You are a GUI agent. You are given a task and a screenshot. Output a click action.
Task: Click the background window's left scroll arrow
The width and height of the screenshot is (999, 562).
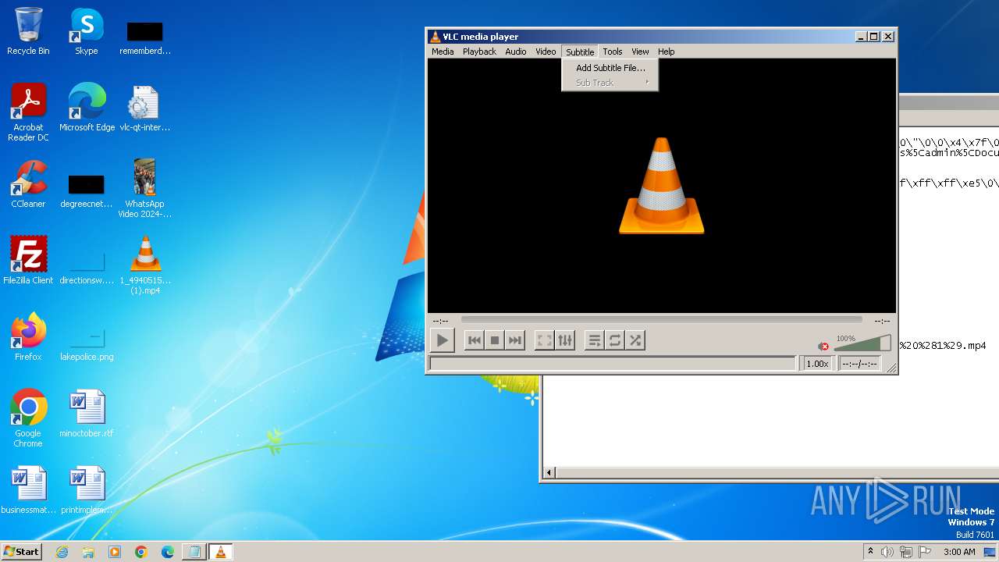[549, 472]
